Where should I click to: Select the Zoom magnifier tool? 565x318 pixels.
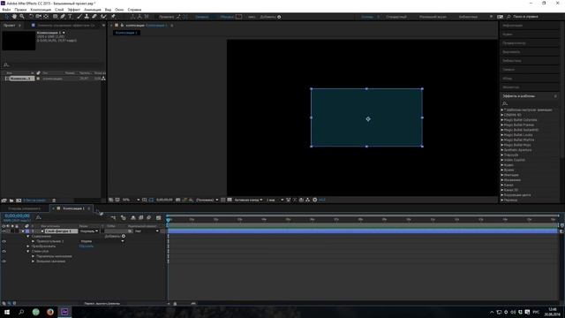pyautogui.click(x=22, y=17)
